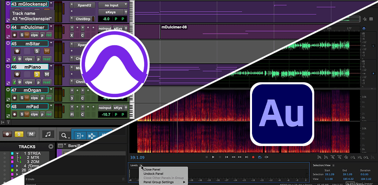Click the music note MIDI icon in the toolbar
This screenshot has height=185, width=378.
point(48,134)
